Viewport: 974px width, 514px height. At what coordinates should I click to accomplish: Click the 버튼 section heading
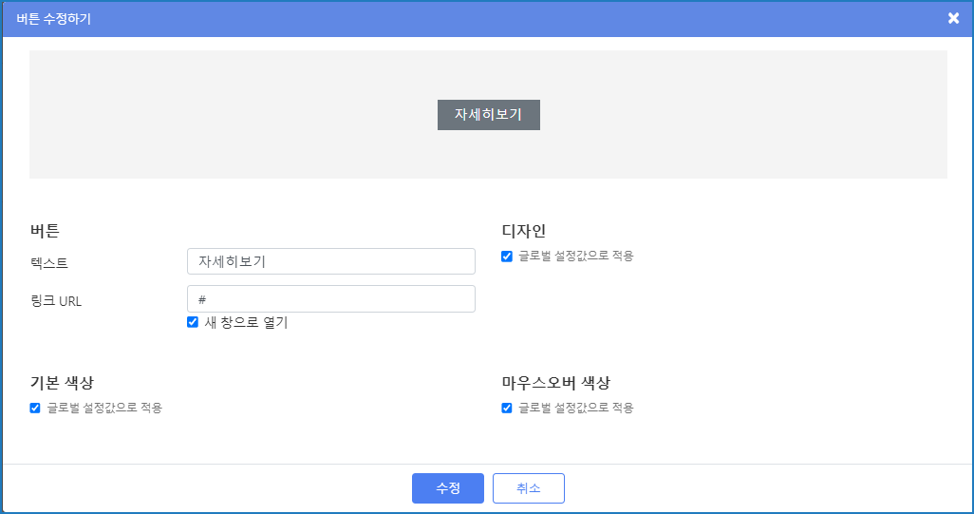point(45,230)
